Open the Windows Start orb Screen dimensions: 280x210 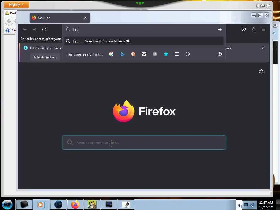tap(7, 205)
